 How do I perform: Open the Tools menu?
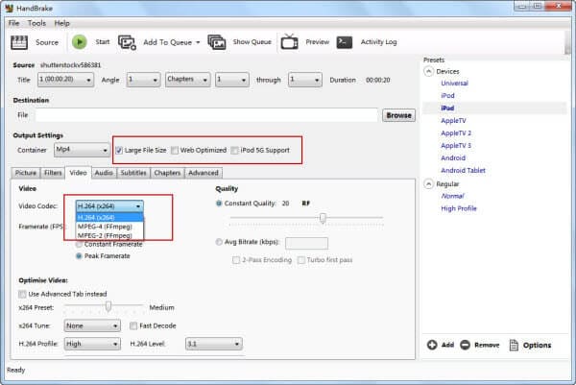36,23
